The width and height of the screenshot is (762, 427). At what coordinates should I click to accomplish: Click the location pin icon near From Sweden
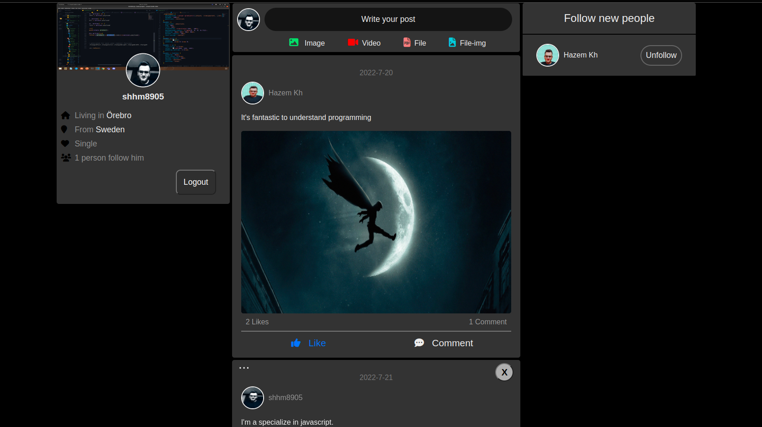point(65,129)
